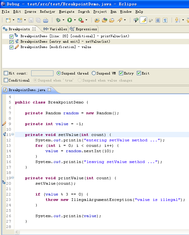Click the Hit count input field
This screenshot has height=235, width=189.
tap(42, 73)
